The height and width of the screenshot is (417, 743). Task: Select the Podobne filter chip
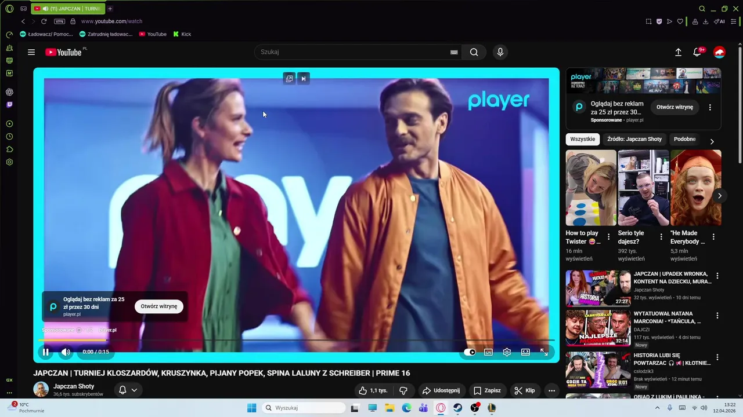tap(685, 139)
